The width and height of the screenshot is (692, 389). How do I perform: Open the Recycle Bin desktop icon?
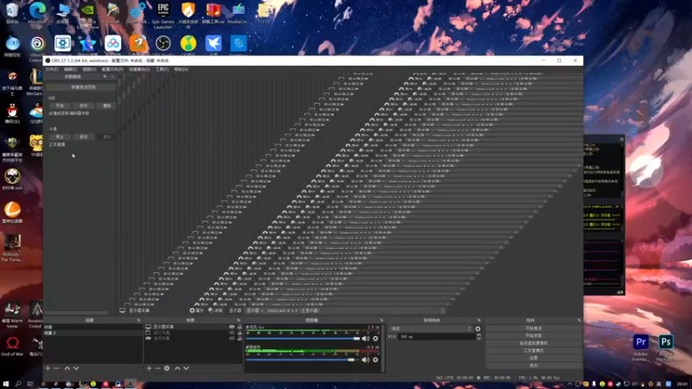point(12,12)
